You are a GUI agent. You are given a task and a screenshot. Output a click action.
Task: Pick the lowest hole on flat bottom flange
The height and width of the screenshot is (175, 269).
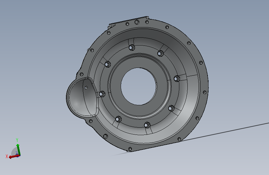(x=130, y=149)
